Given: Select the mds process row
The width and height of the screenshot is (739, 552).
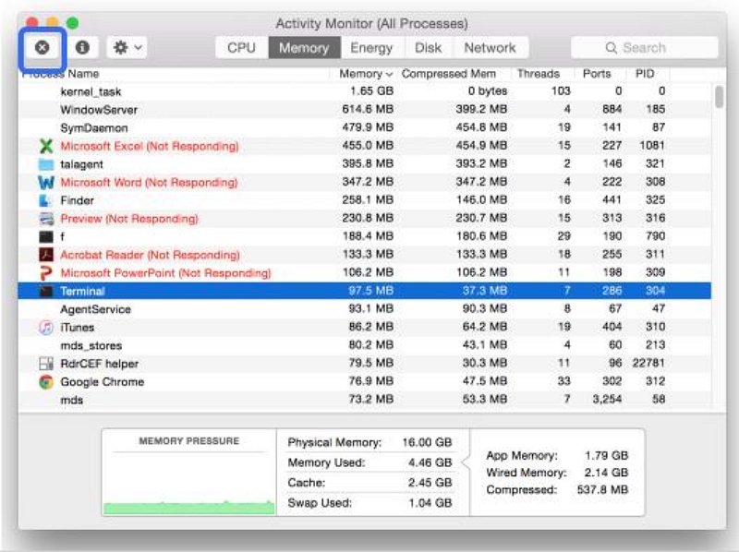Looking at the screenshot, I should pyautogui.click(x=364, y=400).
